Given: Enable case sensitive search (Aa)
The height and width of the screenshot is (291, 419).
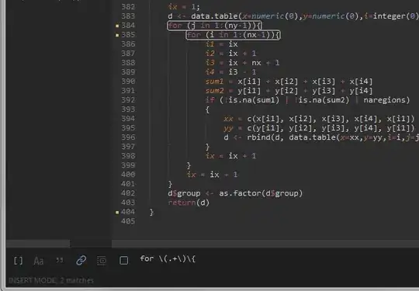Looking at the screenshot, I should (39, 261).
